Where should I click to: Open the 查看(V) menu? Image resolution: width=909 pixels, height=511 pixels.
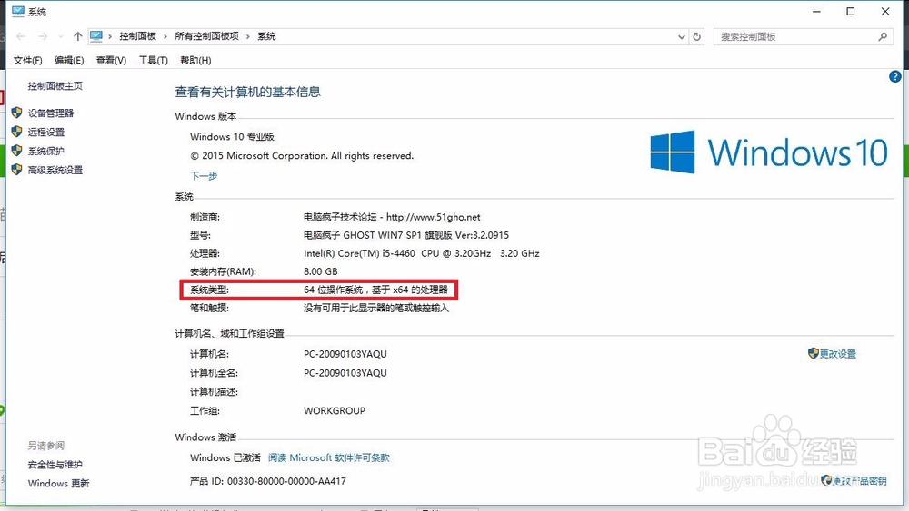(111, 60)
